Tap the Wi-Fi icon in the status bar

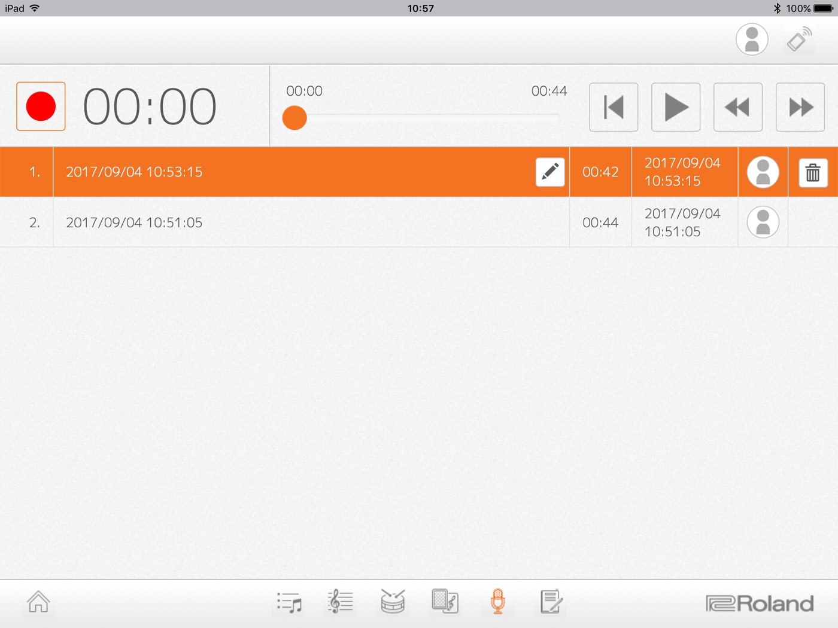(35, 8)
